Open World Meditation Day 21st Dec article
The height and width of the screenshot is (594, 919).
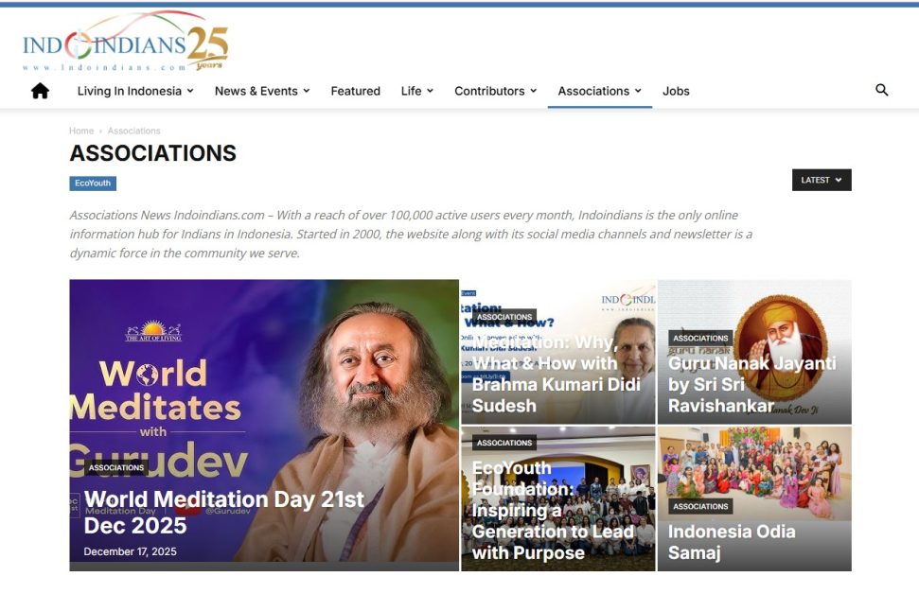point(224,512)
